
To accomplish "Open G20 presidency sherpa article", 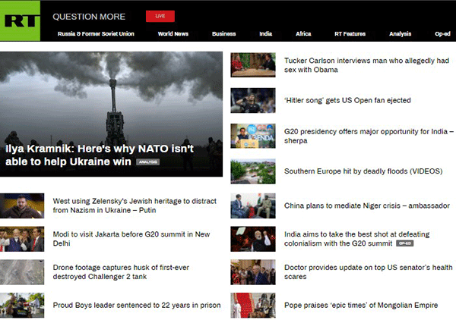I will click(x=369, y=136).
